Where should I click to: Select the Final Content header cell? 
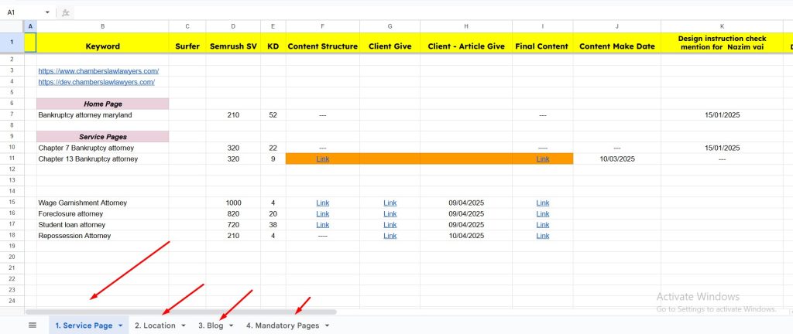[543, 43]
